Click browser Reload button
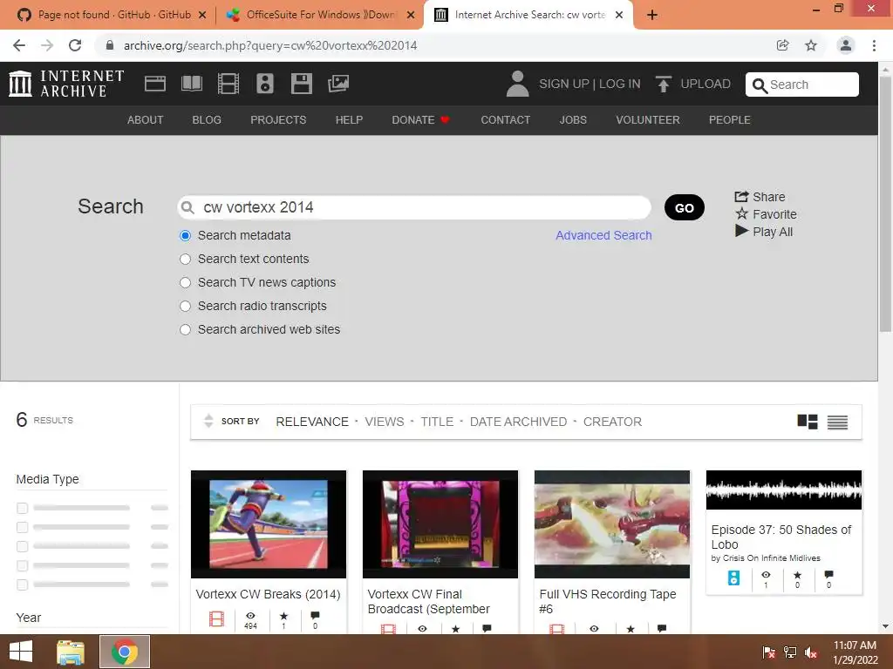 (x=75, y=45)
